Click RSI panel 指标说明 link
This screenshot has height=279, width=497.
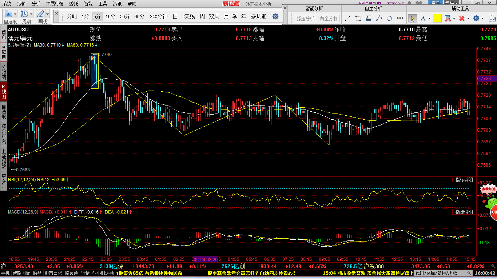point(464,180)
